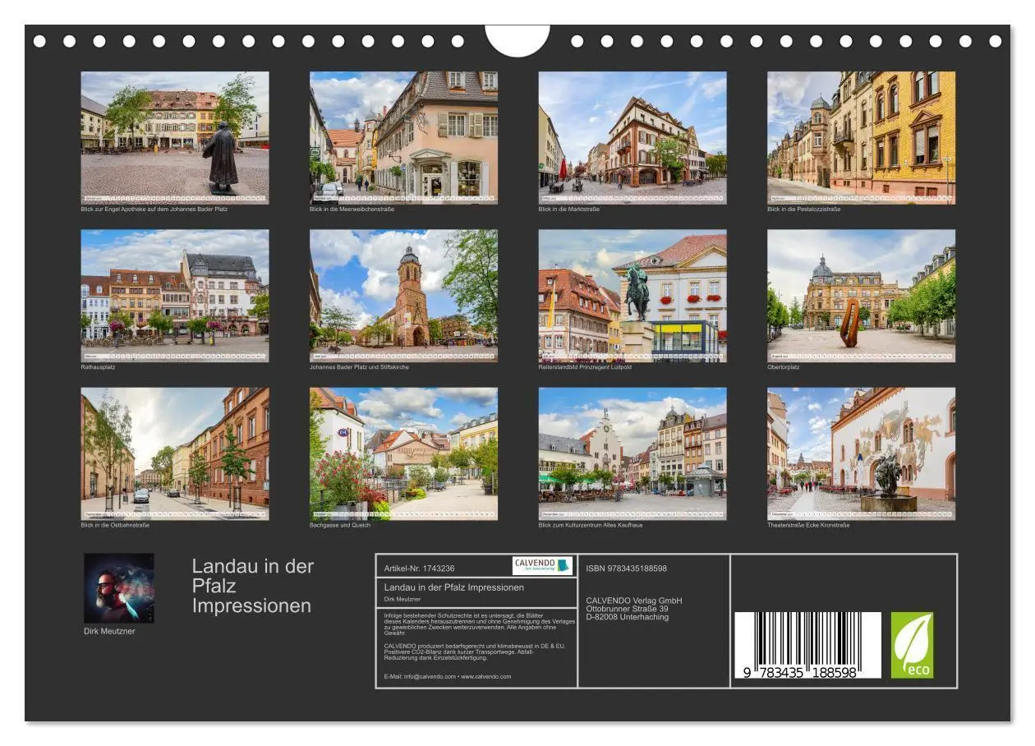Click the copyright notice paragraph starting 'Infolge bestehender Schutzrechte'
The height and width of the screenshot is (746, 1035).
tap(479, 624)
